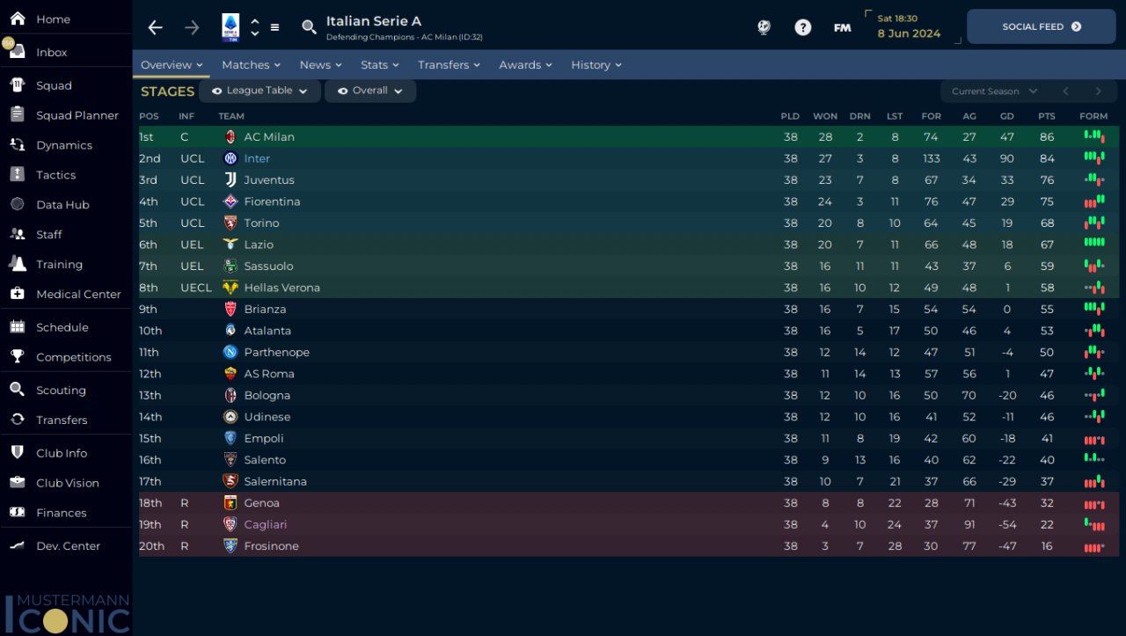This screenshot has width=1126, height=636.
Task: Open the League Table view dropdown
Action: (x=260, y=91)
